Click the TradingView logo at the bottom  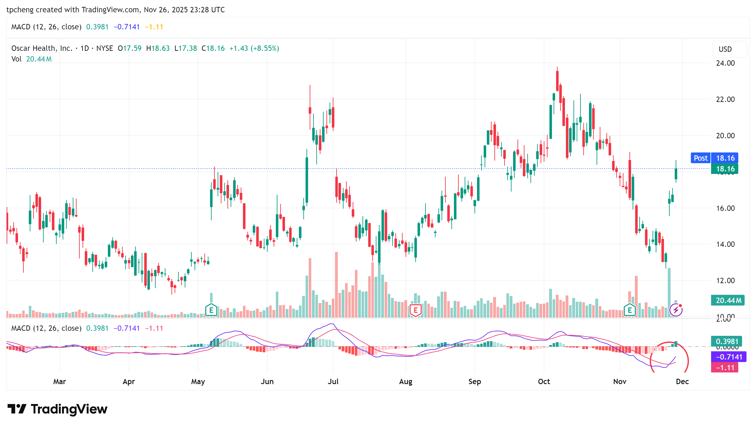pyautogui.click(x=58, y=409)
